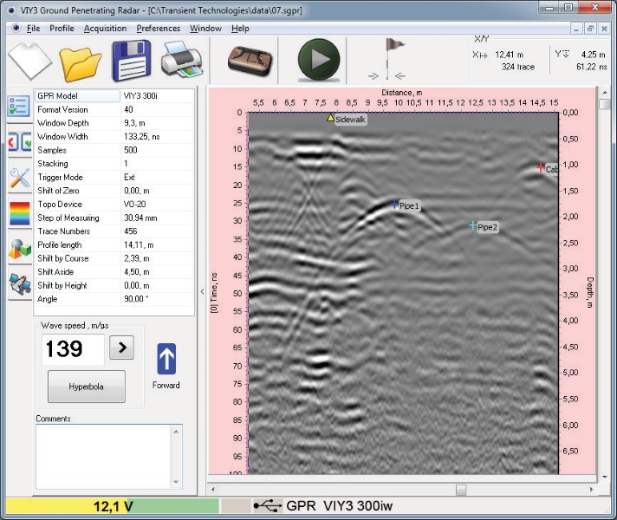617x520 pixels.
Task: Open the File menu
Action: coord(34,29)
